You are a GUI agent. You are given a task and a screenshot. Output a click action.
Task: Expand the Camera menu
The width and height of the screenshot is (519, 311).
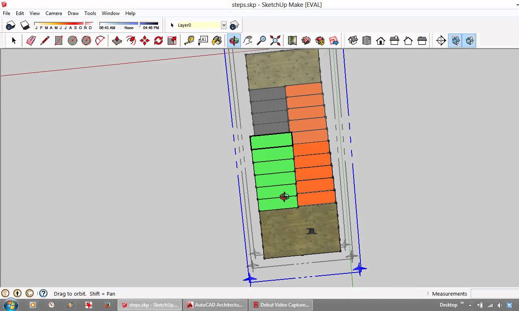(54, 13)
